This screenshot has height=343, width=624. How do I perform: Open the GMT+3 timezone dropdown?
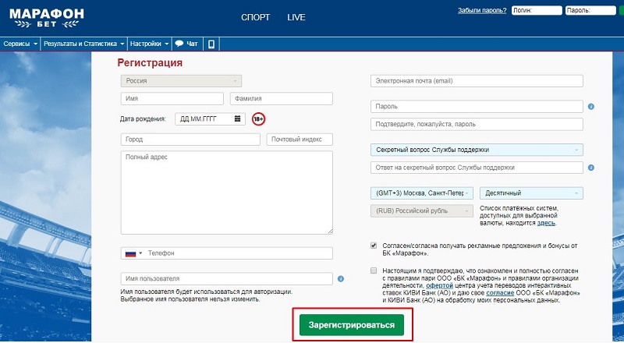[x=421, y=193]
